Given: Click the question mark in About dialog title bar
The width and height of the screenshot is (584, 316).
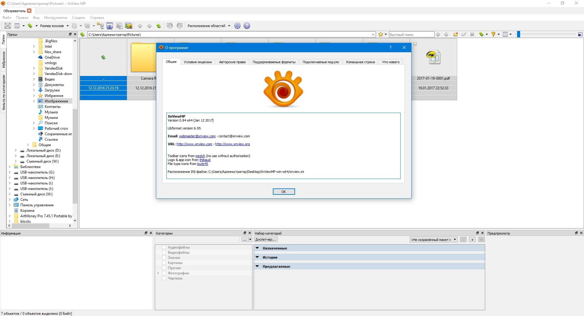Looking at the screenshot, I should coord(390,47).
